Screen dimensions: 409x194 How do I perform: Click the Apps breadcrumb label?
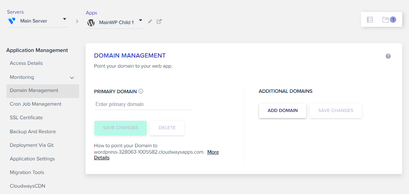click(91, 13)
